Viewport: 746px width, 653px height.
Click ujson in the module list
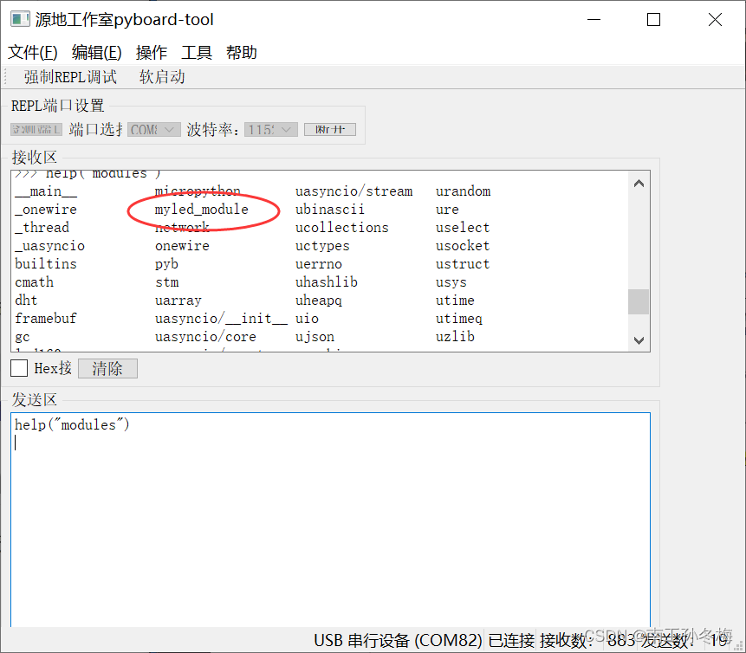315,337
